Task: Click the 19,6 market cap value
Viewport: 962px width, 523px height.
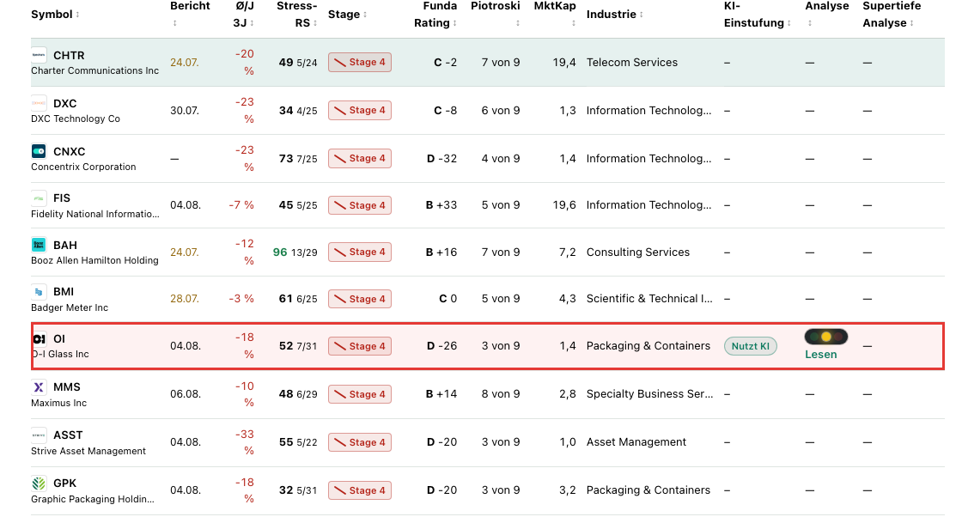Action: click(x=564, y=204)
